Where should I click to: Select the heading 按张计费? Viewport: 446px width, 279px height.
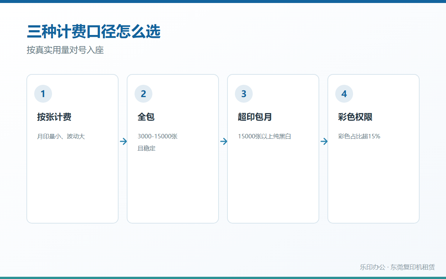(x=54, y=117)
